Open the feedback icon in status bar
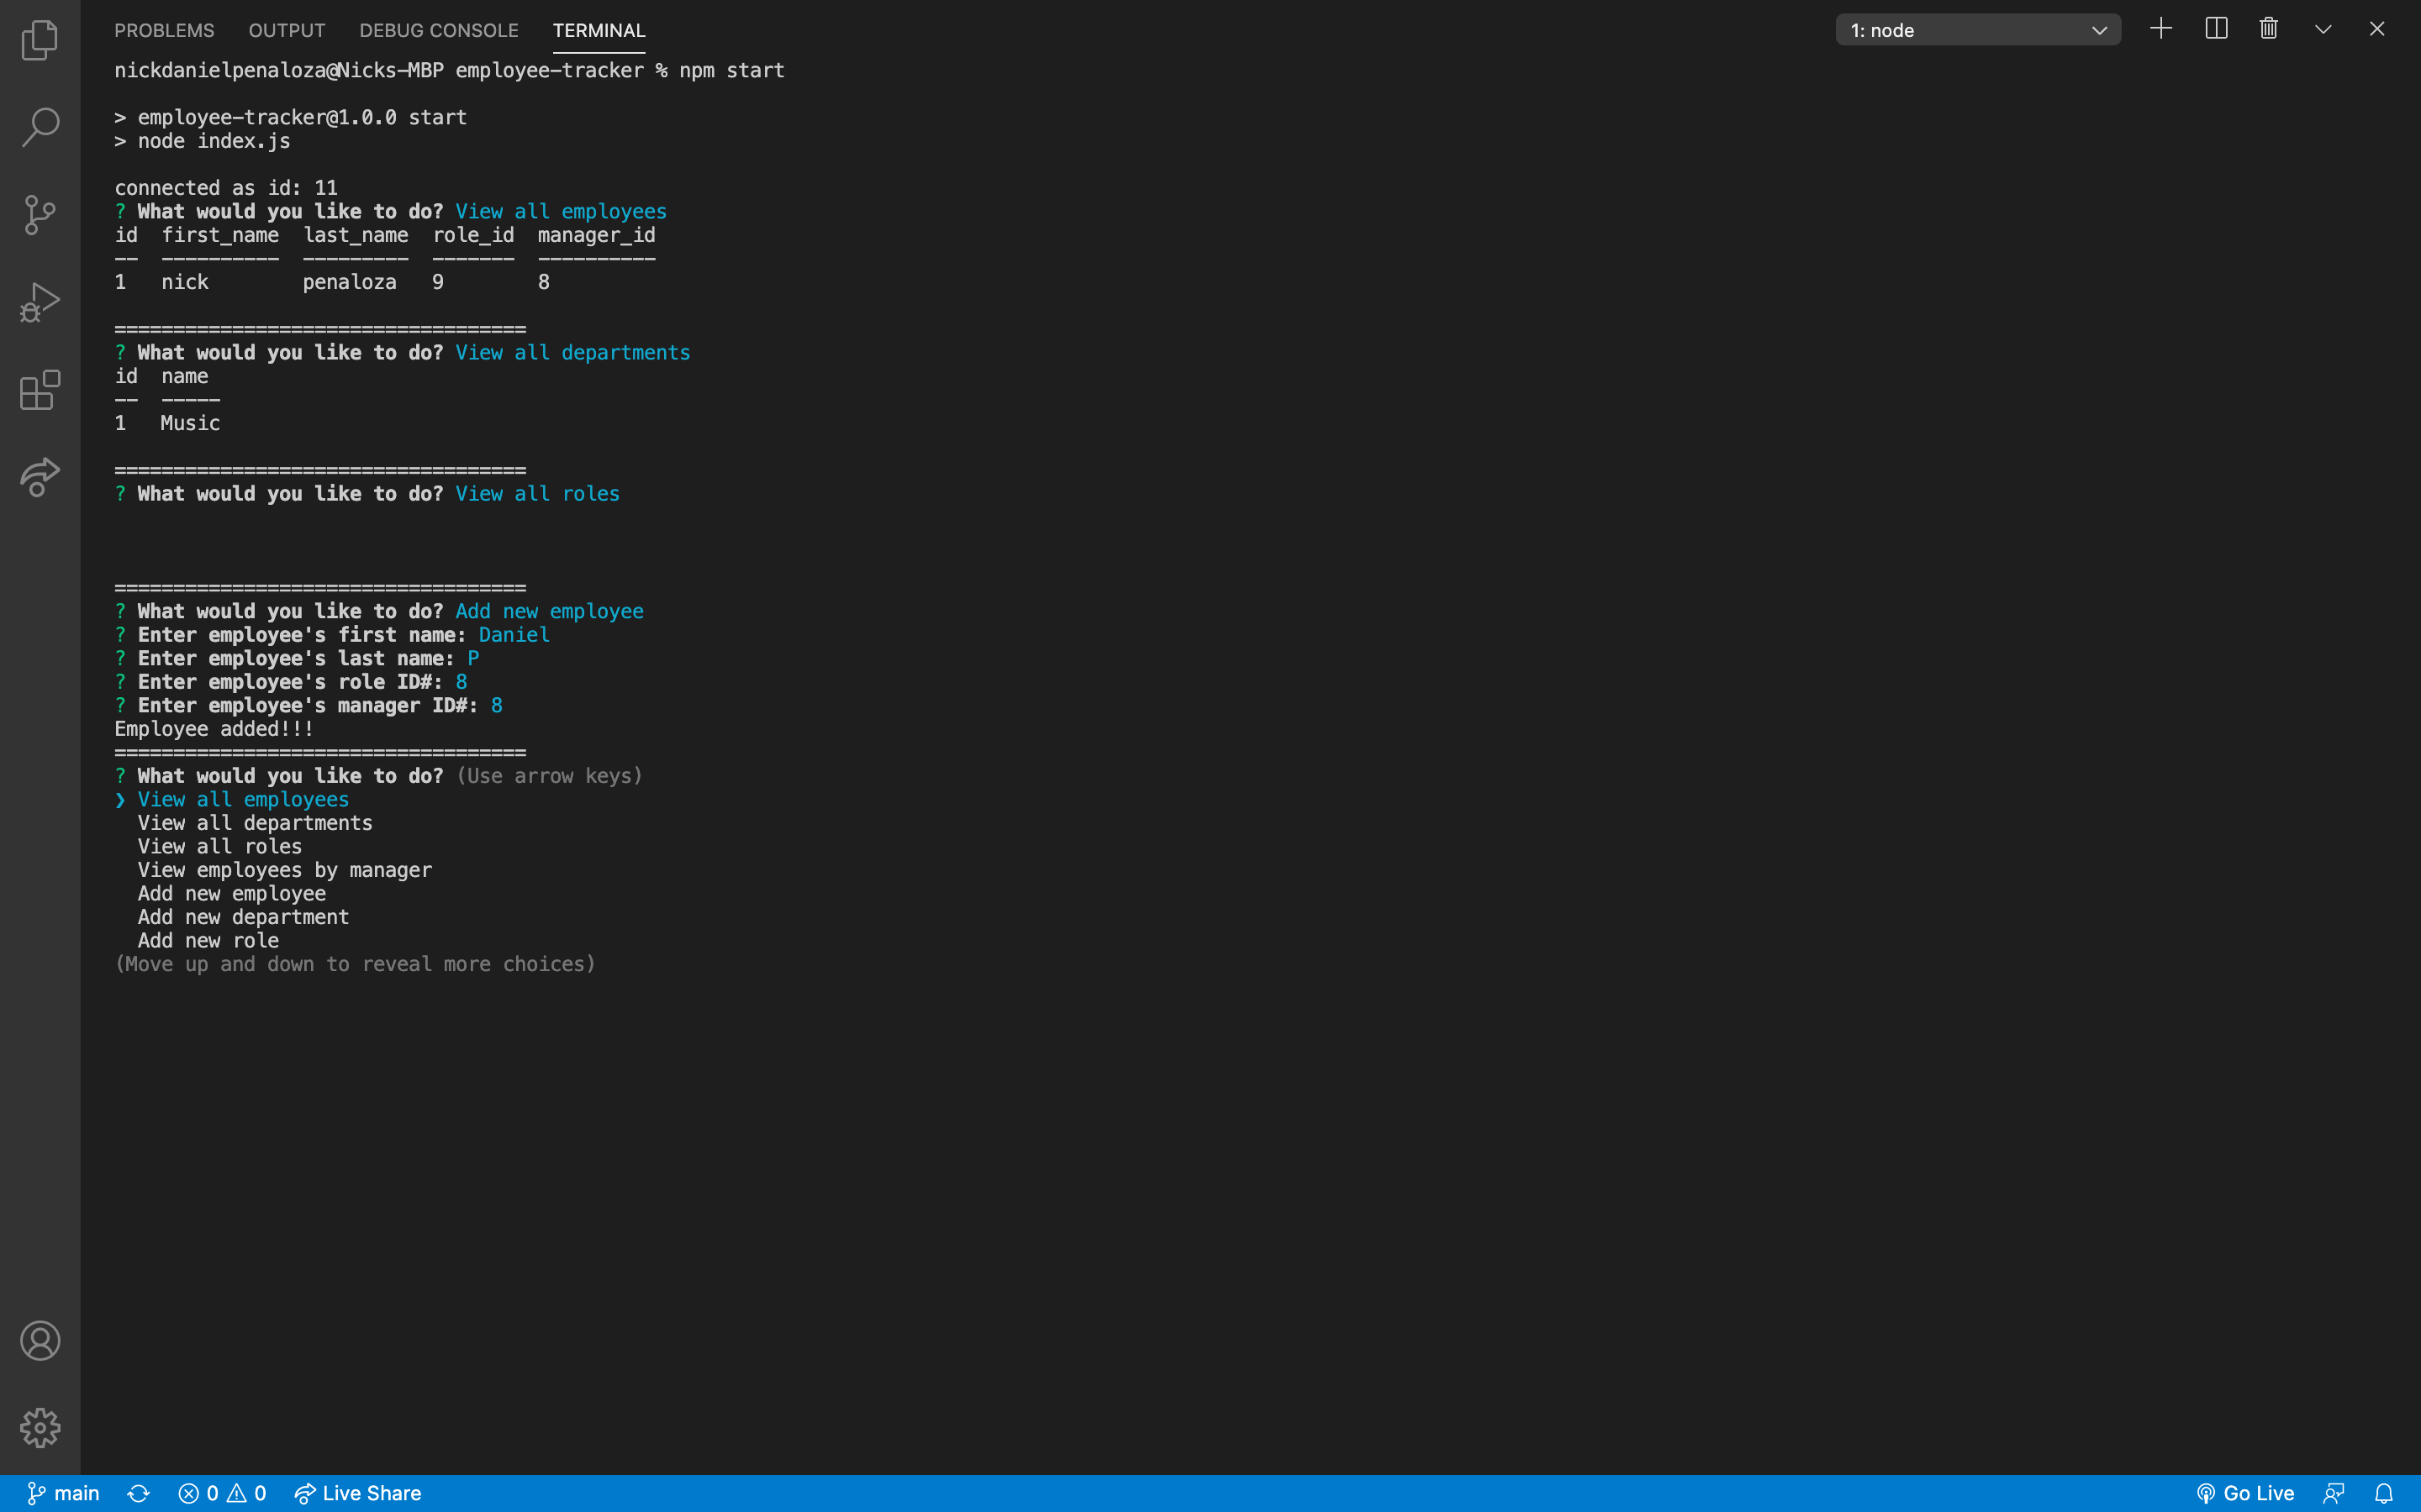Screen dimensions: 2421x1512 (2334, 1493)
